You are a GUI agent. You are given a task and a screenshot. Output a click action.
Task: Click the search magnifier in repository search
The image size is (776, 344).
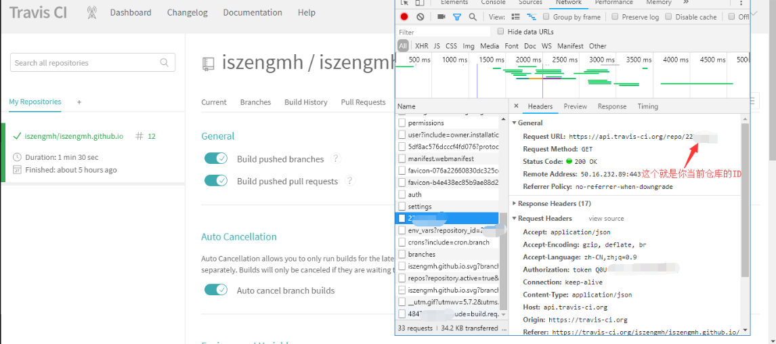[165, 63]
